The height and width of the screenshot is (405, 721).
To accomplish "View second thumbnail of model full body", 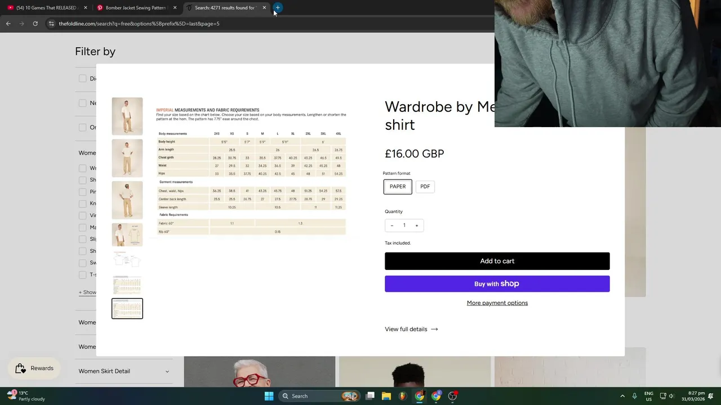I will point(127,158).
